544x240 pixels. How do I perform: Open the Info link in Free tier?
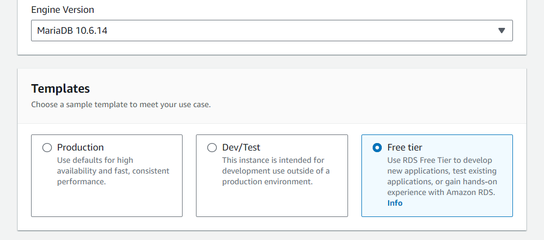(395, 203)
